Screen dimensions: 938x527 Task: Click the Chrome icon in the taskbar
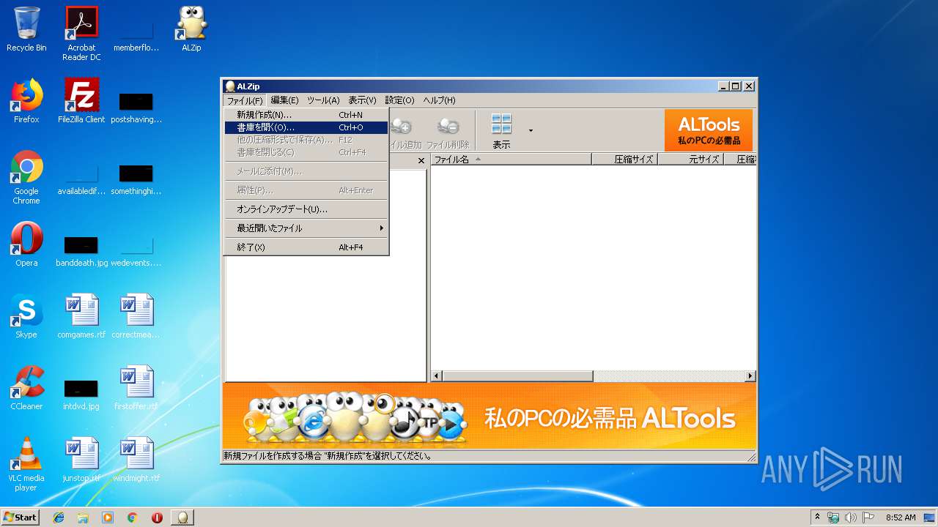tap(133, 517)
